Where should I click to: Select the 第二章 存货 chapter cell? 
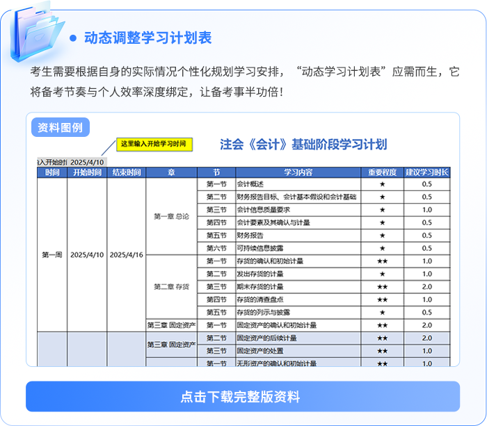point(171,287)
